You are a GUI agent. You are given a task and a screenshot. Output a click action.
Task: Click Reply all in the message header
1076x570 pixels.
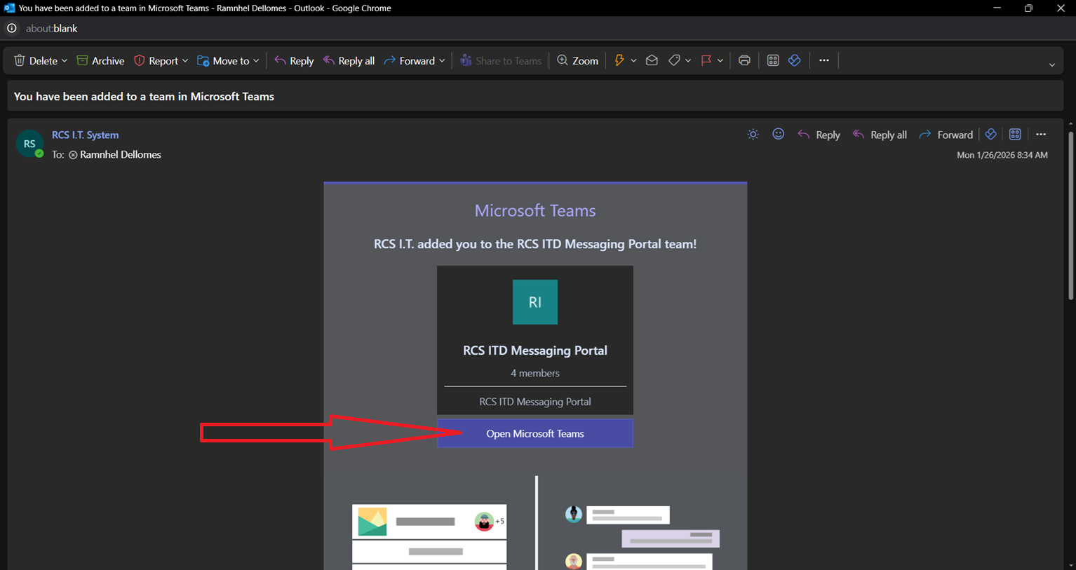(x=880, y=135)
